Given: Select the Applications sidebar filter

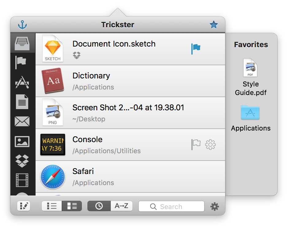Looking at the screenshot, I should [x=22, y=82].
